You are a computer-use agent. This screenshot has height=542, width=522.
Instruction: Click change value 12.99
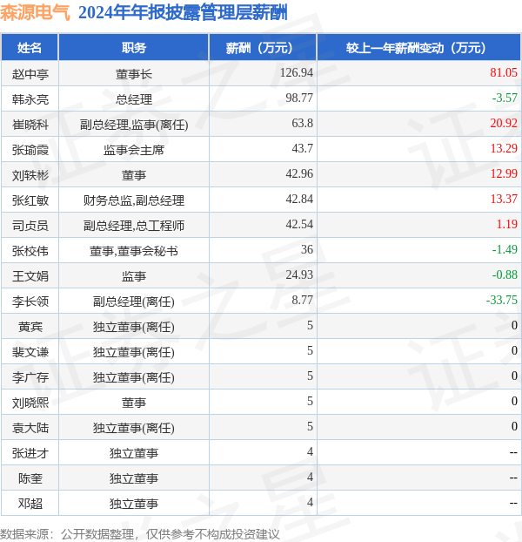504,173
